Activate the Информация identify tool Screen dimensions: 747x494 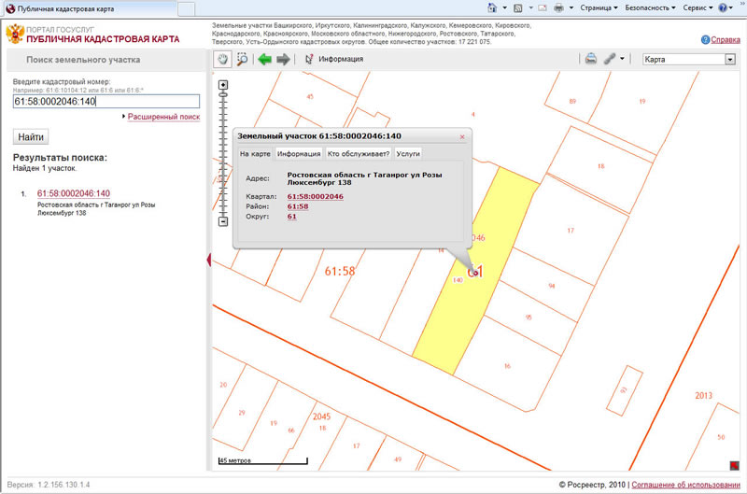333,59
